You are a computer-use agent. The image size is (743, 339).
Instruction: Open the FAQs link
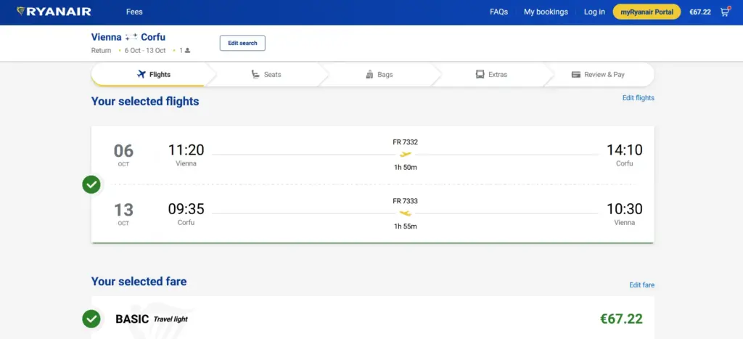pos(498,12)
